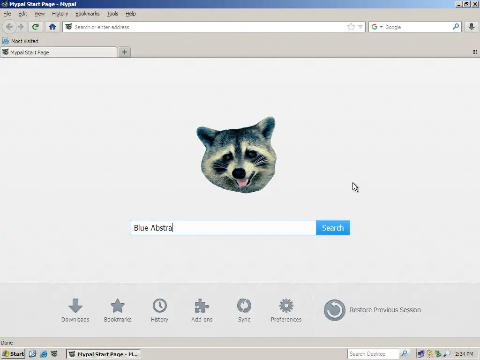Screen dimensions: 480x360
Task: Open the Bookmarks menu
Action: point(87,14)
